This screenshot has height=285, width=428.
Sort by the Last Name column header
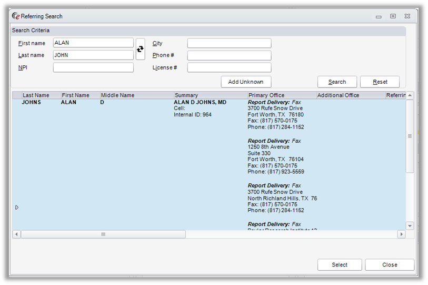[x=41, y=95]
